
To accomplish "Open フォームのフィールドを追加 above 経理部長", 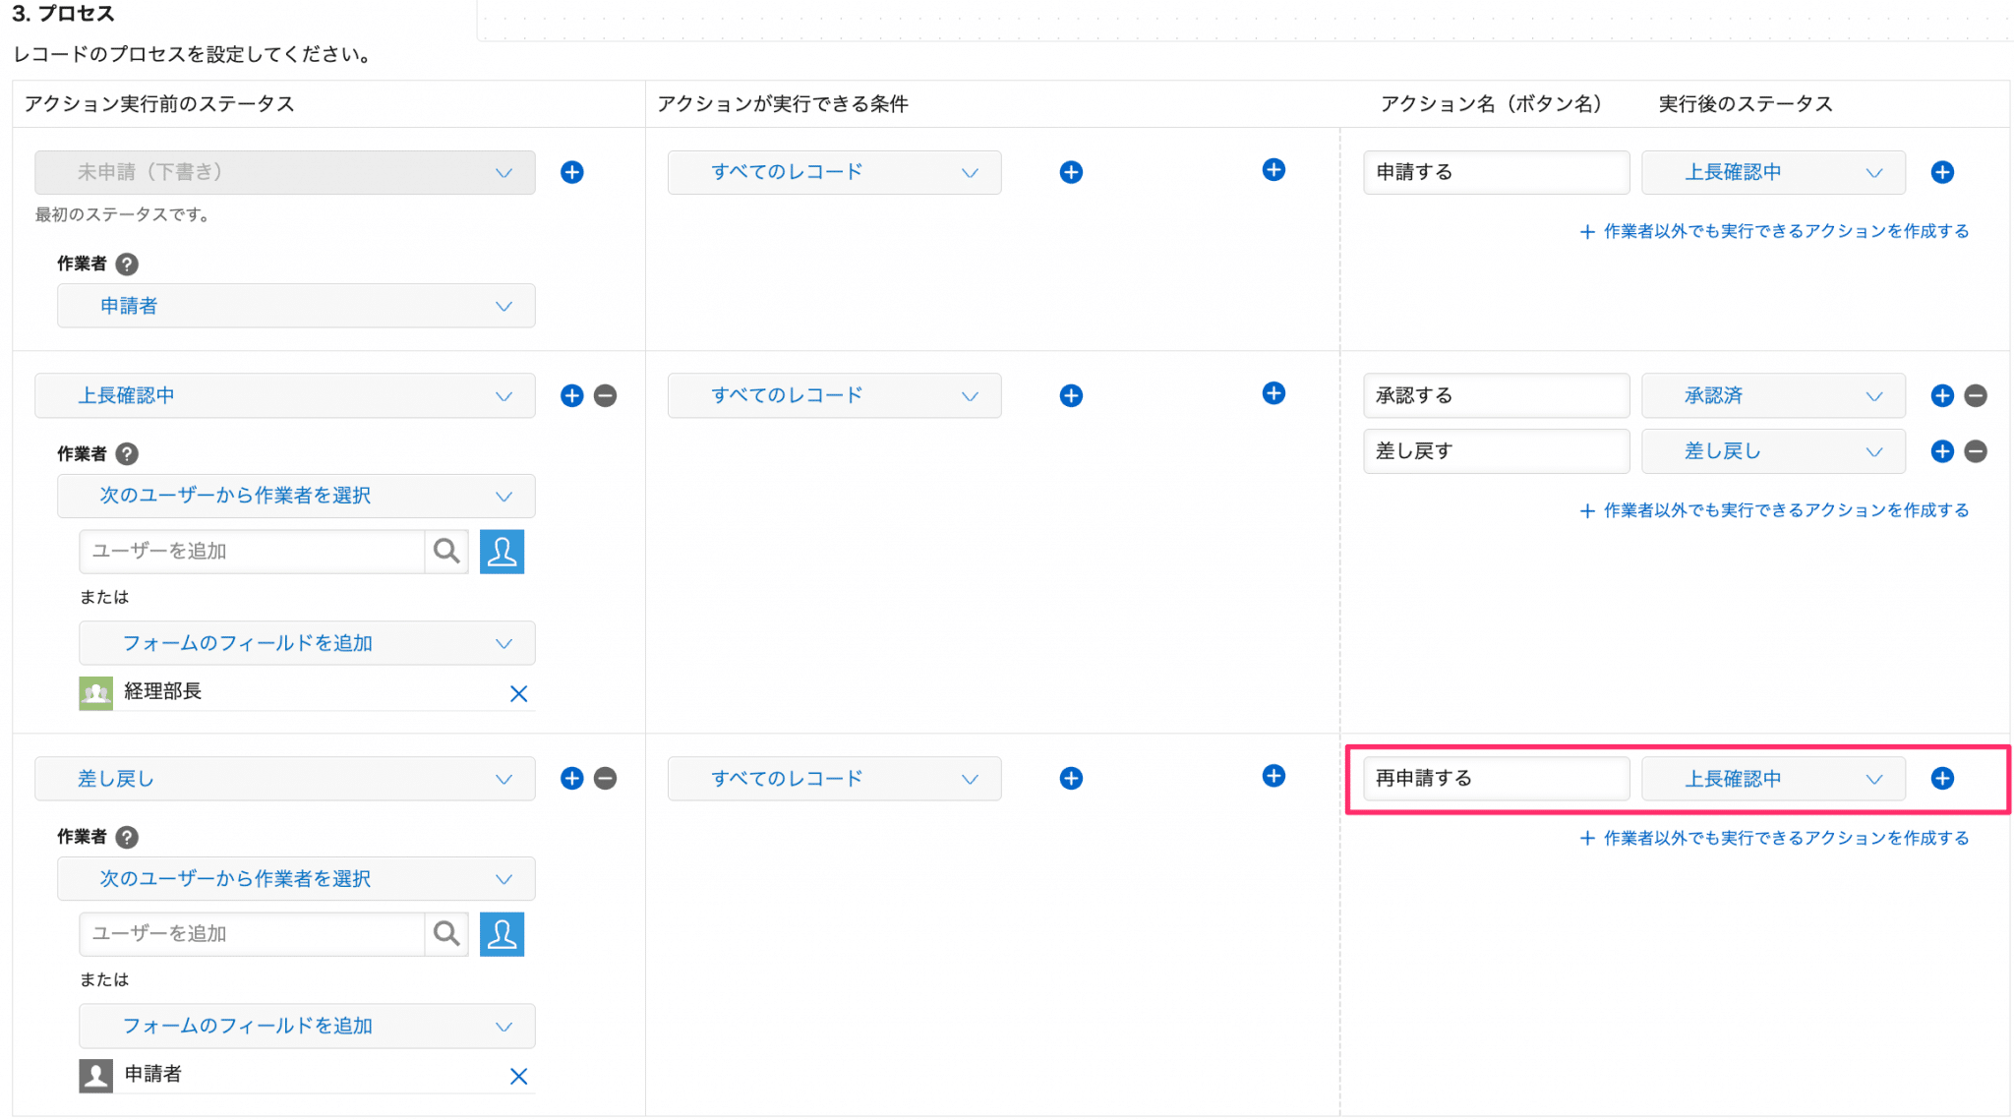I will pyautogui.click(x=307, y=643).
